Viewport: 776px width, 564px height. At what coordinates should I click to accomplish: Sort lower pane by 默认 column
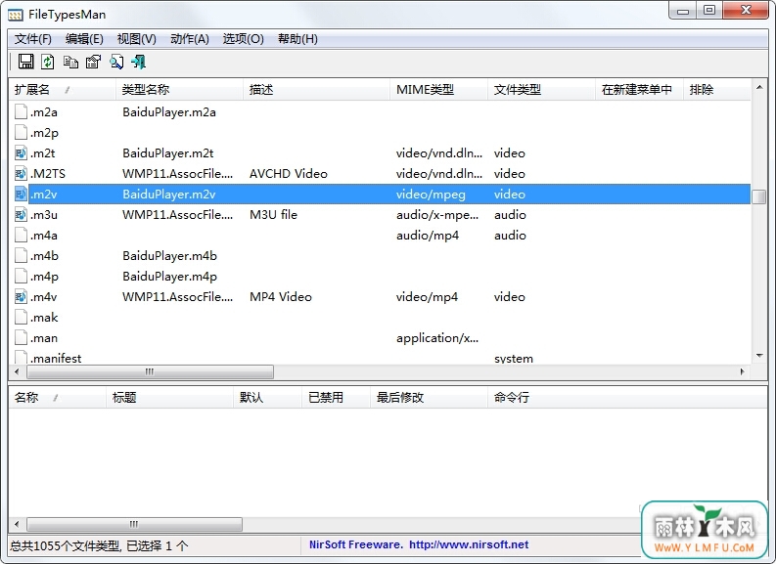pyautogui.click(x=268, y=398)
